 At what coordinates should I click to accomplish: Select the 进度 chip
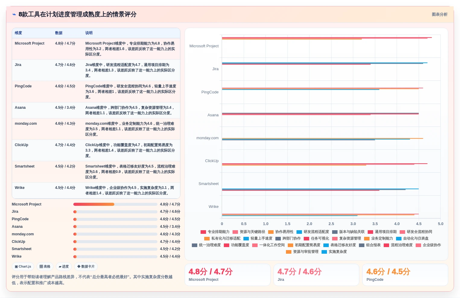click(x=64, y=267)
